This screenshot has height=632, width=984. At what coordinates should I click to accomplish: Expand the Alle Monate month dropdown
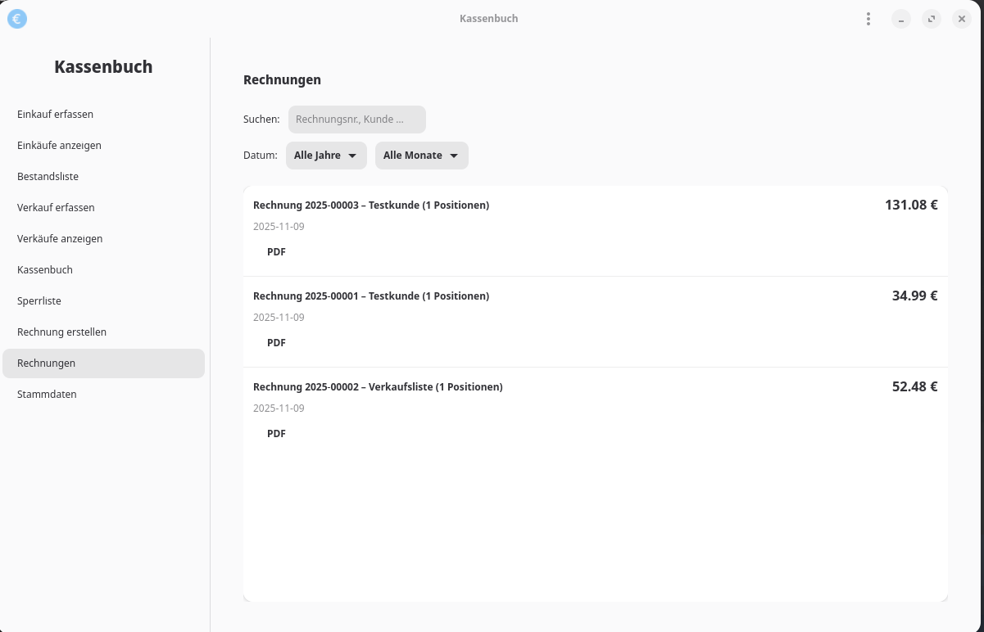[x=421, y=156]
